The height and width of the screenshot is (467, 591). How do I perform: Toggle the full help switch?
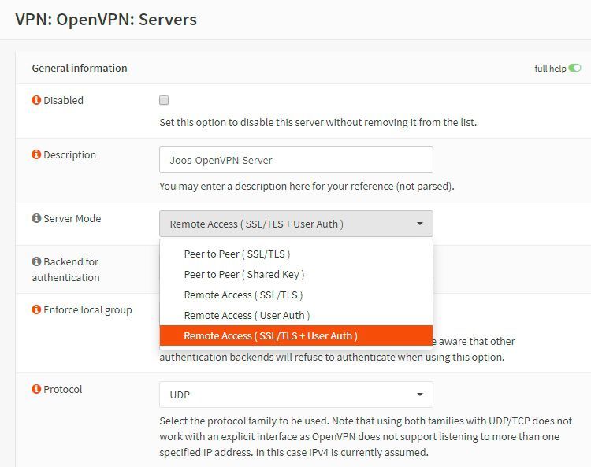575,69
